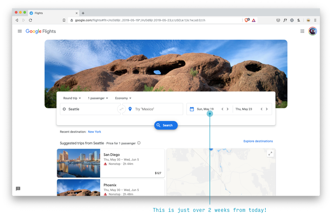Open the Economy class dropdown
Viewport: 332px width, 214px height.
pyautogui.click(x=123, y=98)
